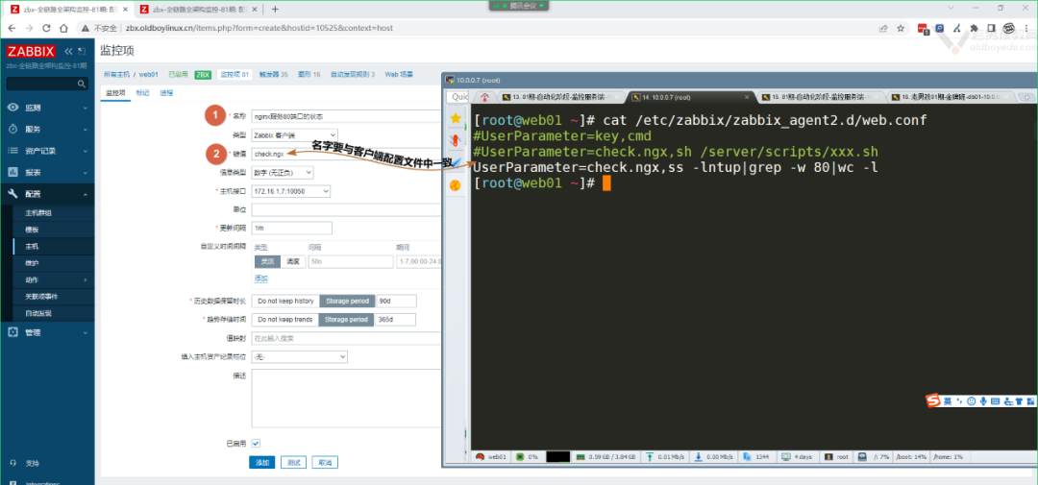Bookmark page with star icon
1038x485 pixels.
(901, 29)
